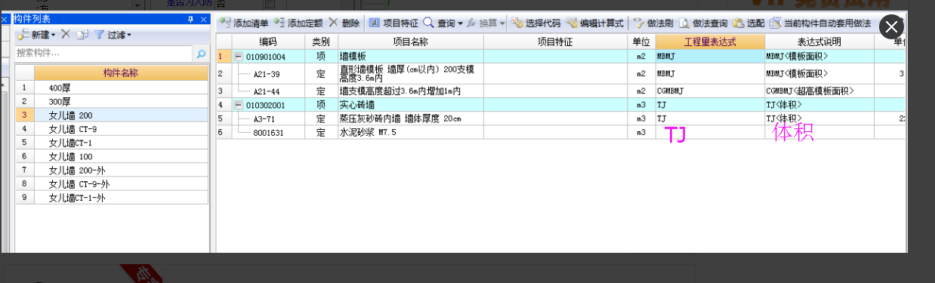The height and width of the screenshot is (283, 935).
Task: Click 选配 toolbar button
Action: point(748,23)
